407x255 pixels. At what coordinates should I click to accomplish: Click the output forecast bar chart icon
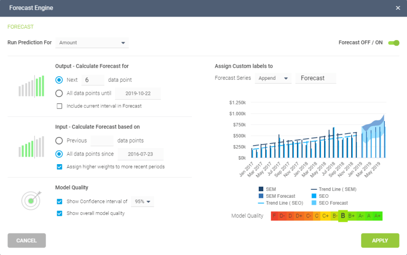[x=31, y=86]
